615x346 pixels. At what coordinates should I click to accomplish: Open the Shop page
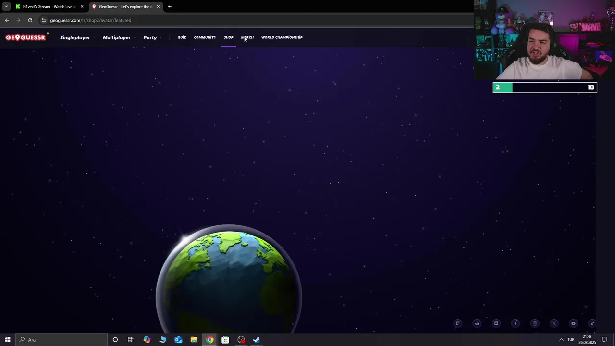[x=229, y=37]
